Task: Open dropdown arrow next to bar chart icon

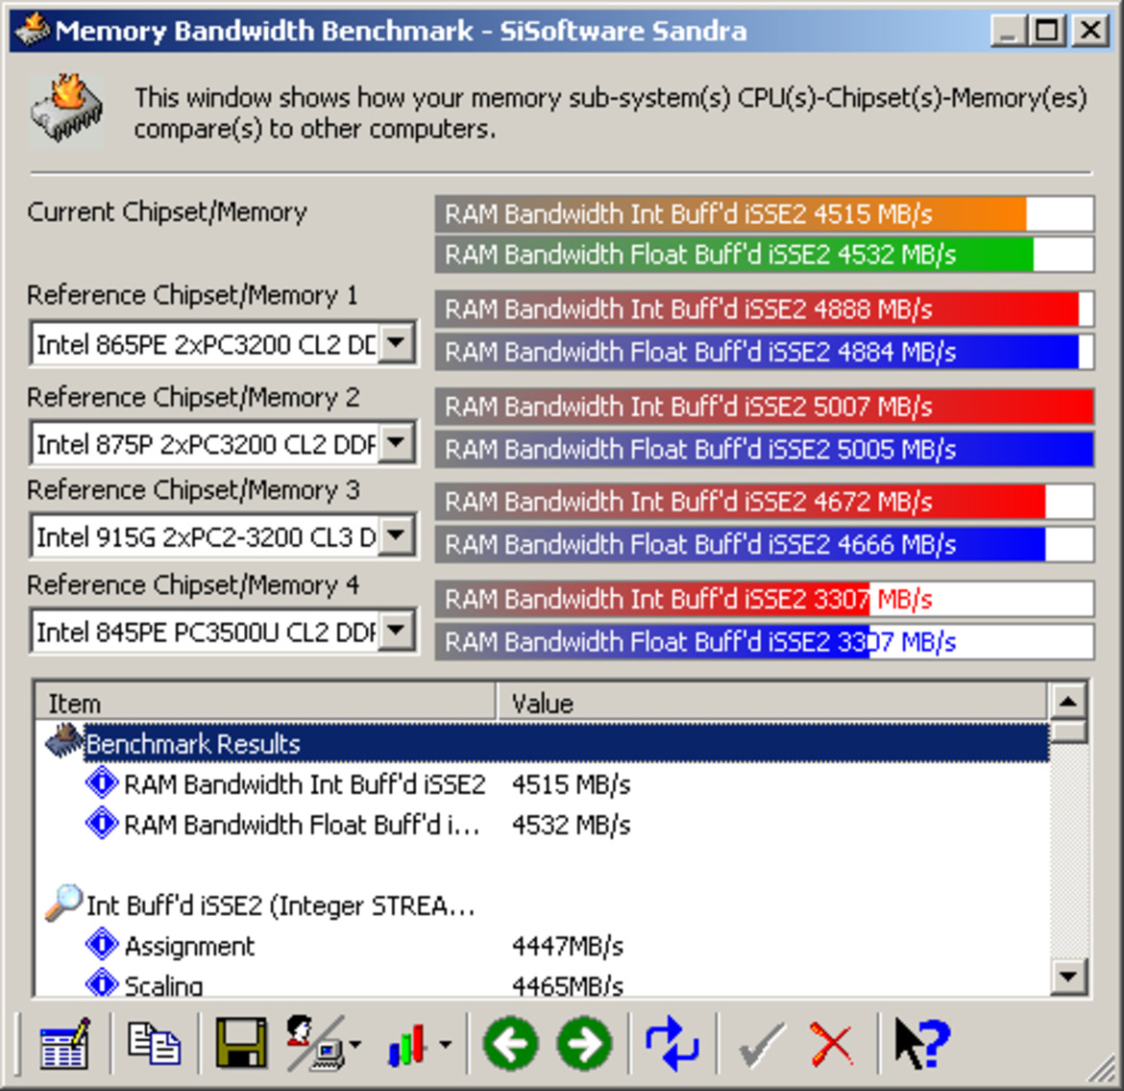Action: point(445,1044)
